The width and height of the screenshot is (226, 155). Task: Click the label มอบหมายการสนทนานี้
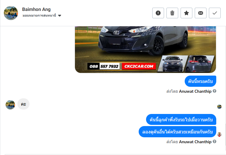coord(39,15)
